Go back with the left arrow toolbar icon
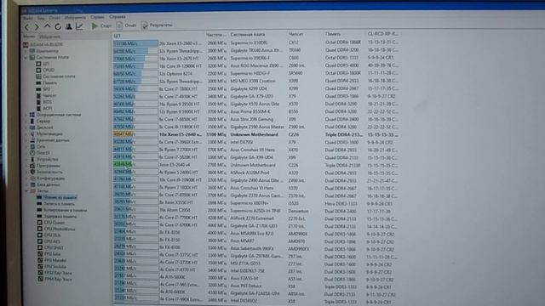The image size is (545, 306). coord(27,26)
